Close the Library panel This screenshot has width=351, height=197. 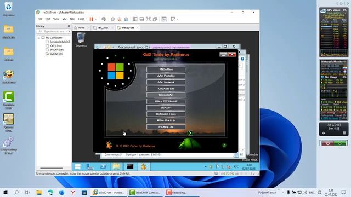69,26
